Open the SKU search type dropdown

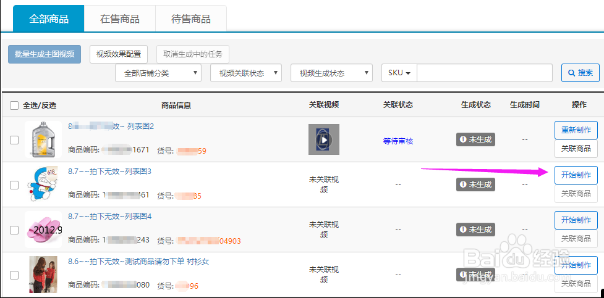(x=399, y=73)
